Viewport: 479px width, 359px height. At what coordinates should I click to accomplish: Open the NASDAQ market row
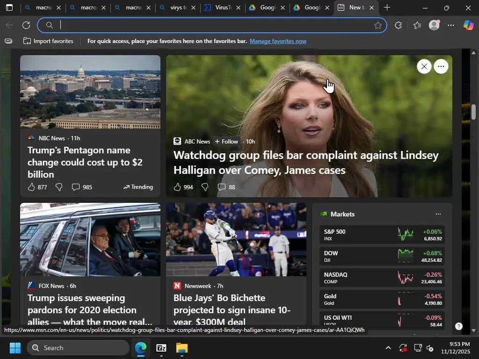pos(382,278)
